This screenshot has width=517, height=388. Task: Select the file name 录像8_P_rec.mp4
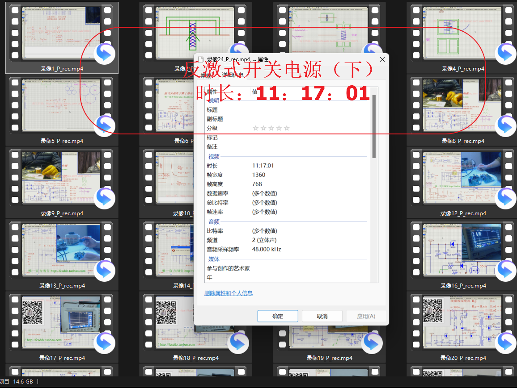[x=463, y=141]
